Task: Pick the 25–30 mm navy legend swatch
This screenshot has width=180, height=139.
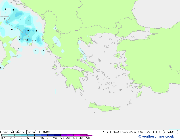Action: 57,135
